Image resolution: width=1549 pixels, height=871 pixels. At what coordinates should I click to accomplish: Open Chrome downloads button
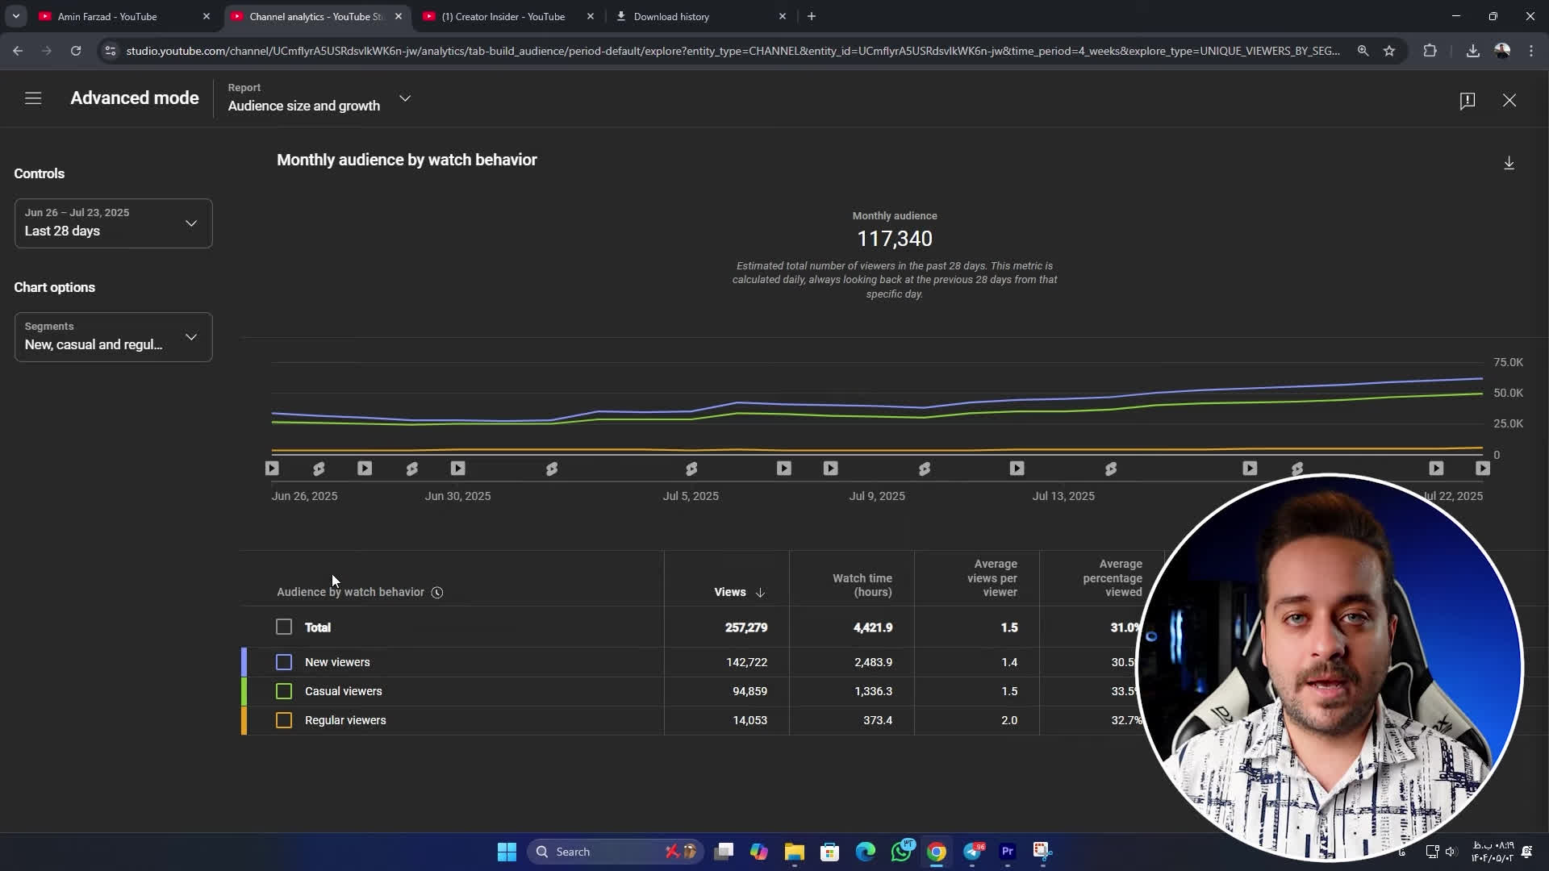pyautogui.click(x=1472, y=51)
